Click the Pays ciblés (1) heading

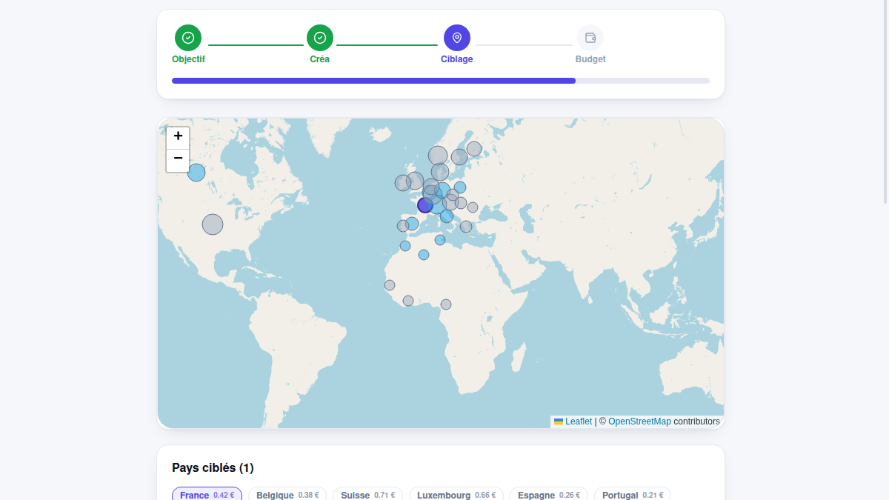[213, 468]
